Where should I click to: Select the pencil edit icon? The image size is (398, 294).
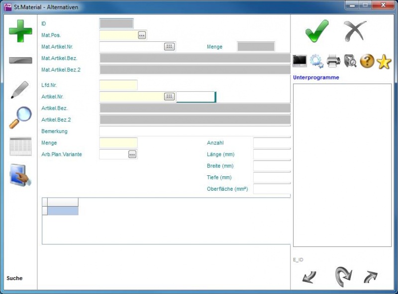pos(19,89)
